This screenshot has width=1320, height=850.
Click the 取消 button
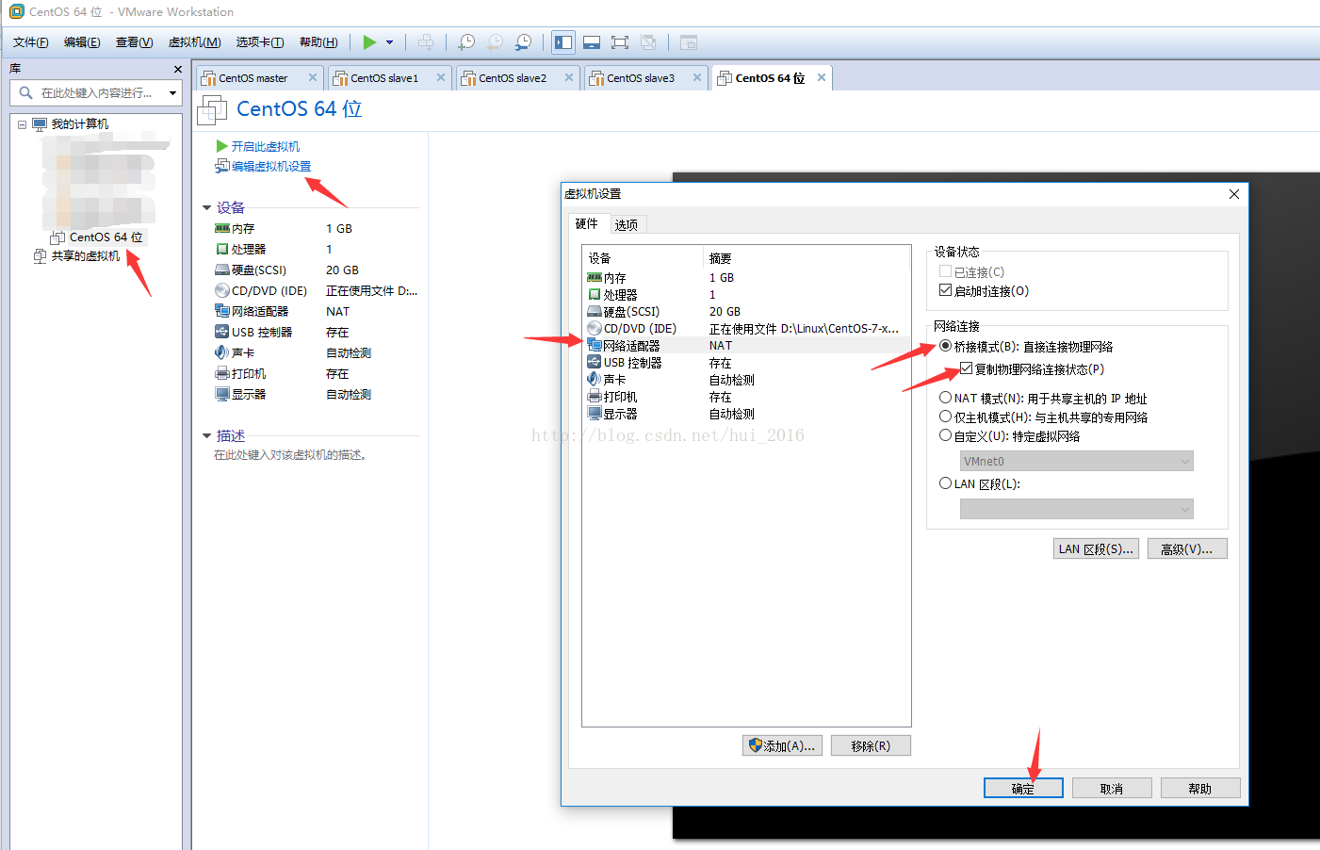click(x=1112, y=788)
